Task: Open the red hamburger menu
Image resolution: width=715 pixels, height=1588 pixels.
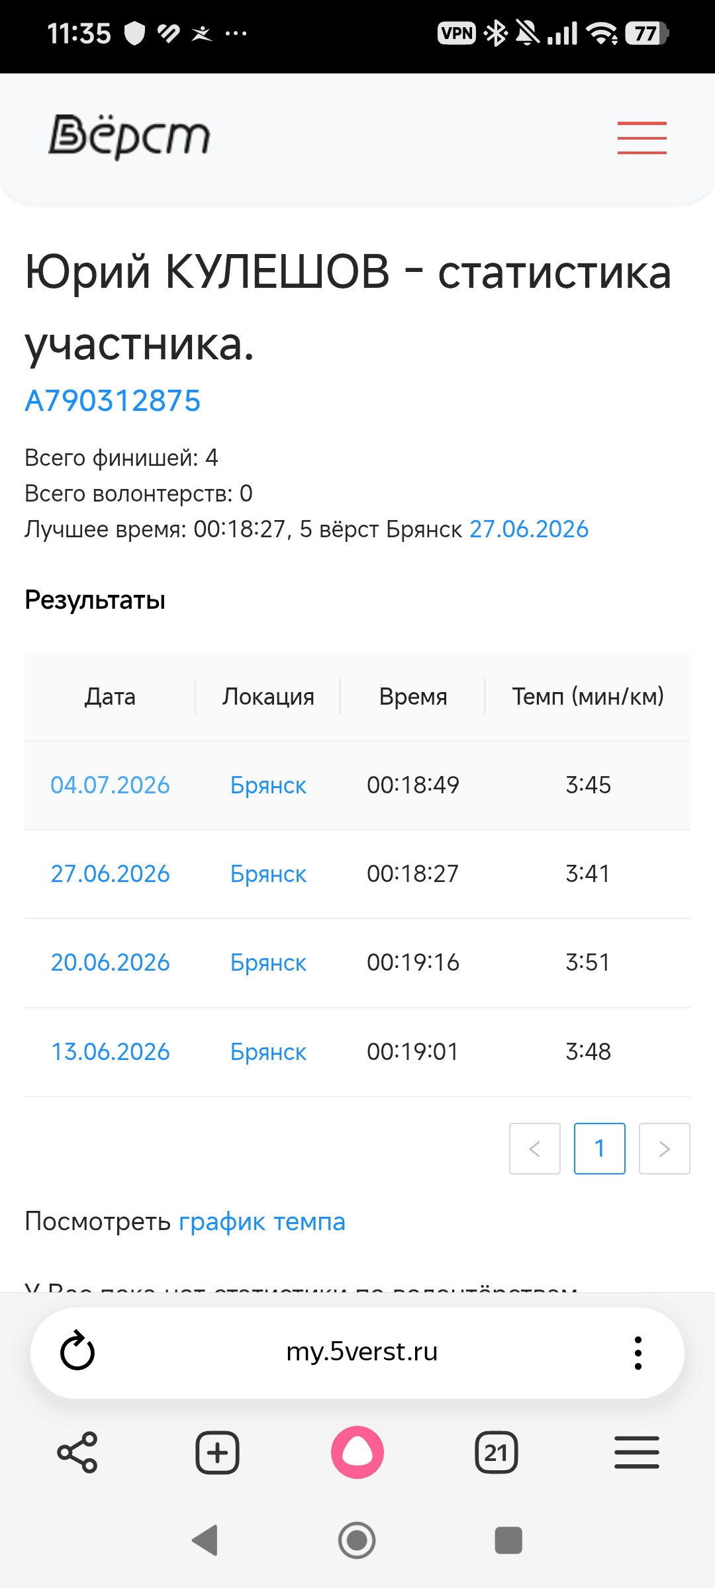Action: 642,138
